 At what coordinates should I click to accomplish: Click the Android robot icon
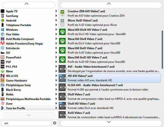[3, 20]
